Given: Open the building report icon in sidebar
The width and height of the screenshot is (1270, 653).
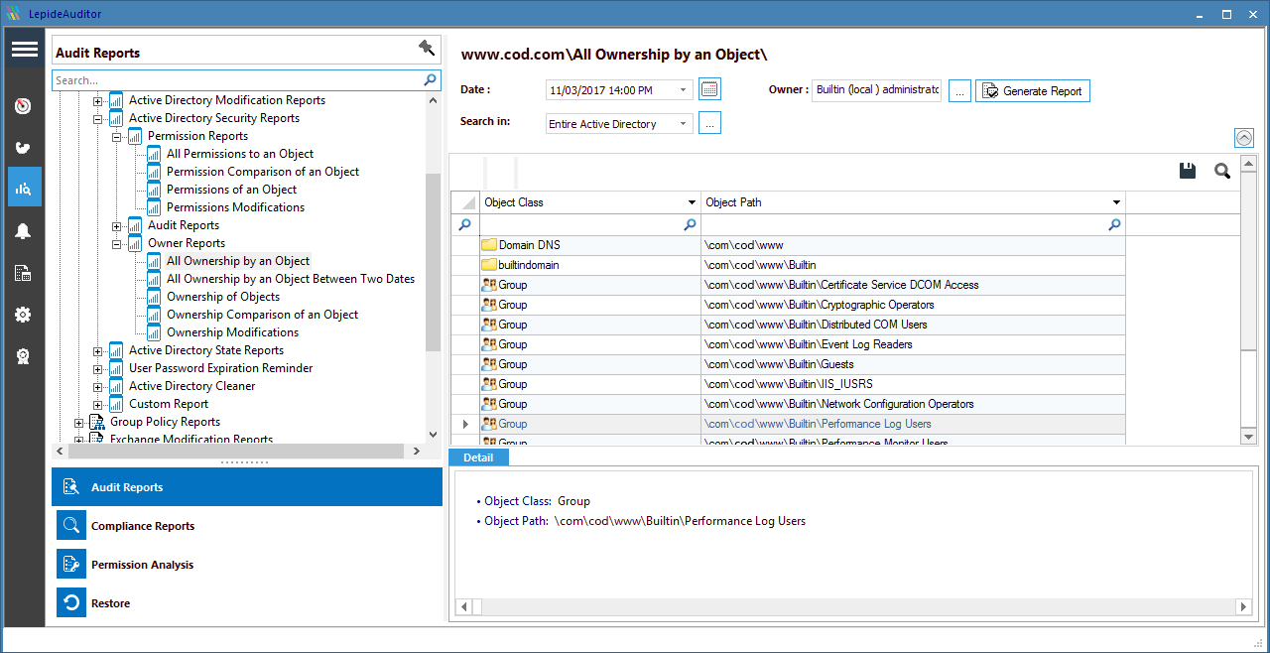Looking at the screenshot, I should pyautogui.click(x=24, y=273).
